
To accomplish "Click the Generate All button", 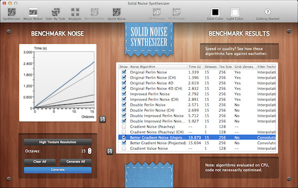I will click(x=76, y=162).
